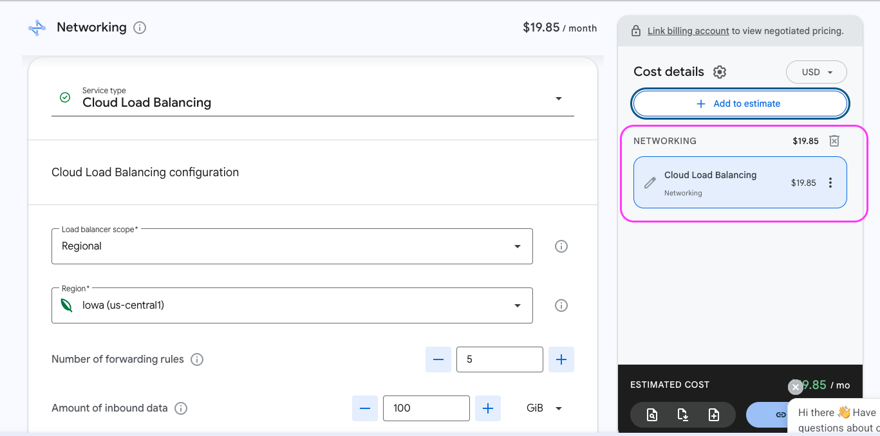Click the Networking product logo icon
This screenshot has height=436, width=880.
click(37, 28)
